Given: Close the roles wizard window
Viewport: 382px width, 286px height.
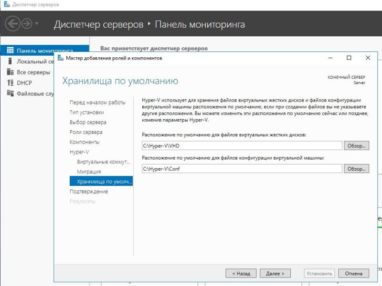Looking at the screenshot, I should [x=368, y=58].
